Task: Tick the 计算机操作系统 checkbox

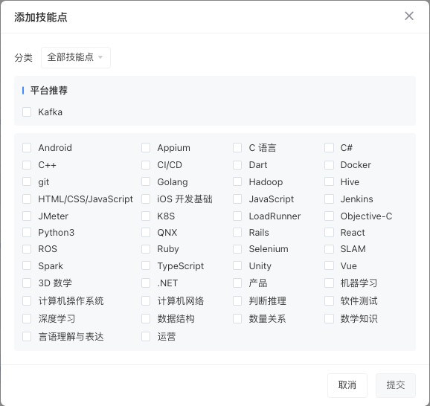Action: [x=27, y=300]
